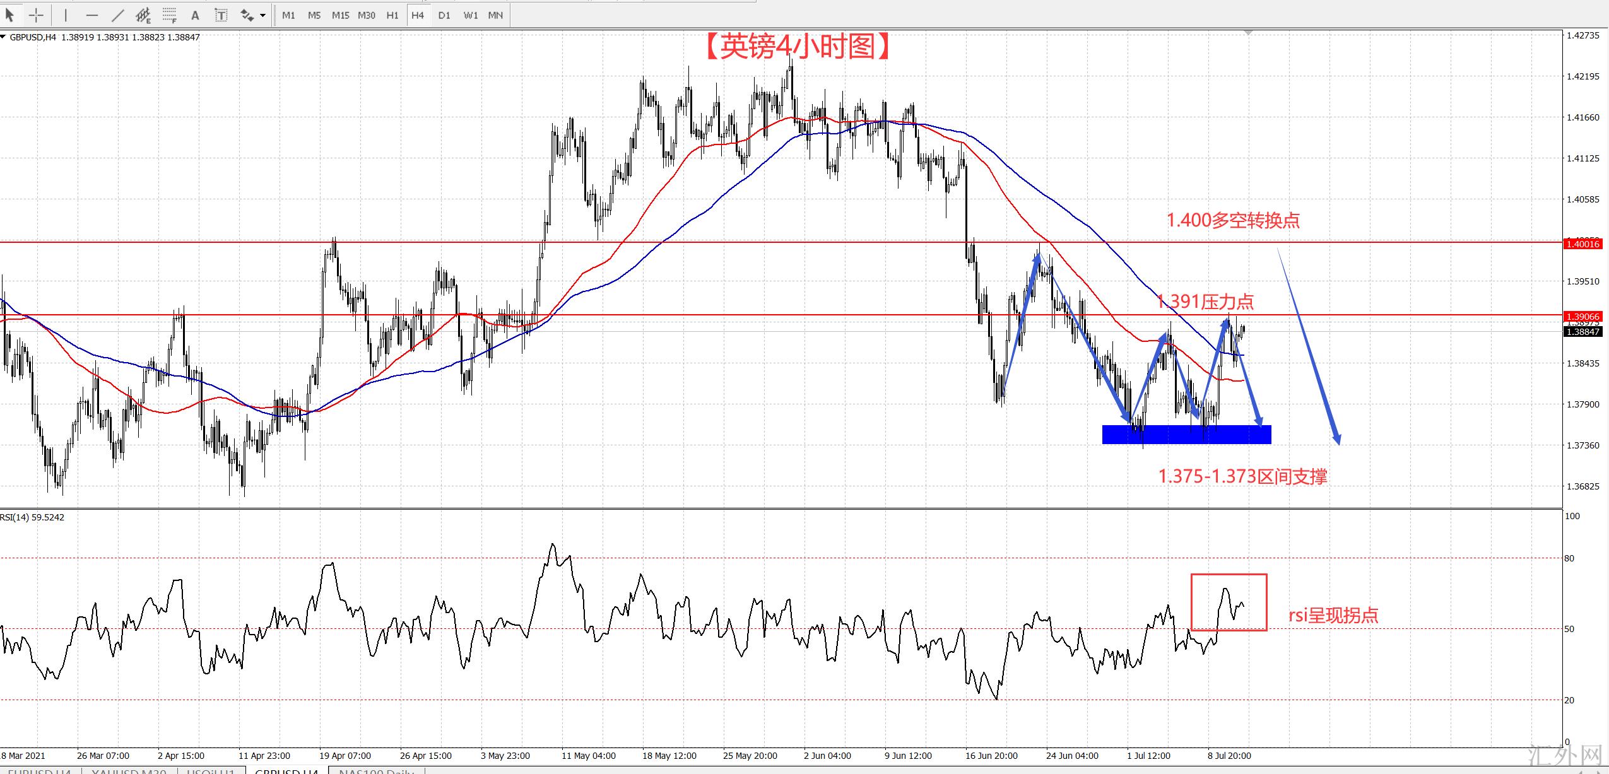Pick the trendline drawing tool
Image resolution: width=1609 pixels, height=774 pixels.
click(x=118, y=15)
